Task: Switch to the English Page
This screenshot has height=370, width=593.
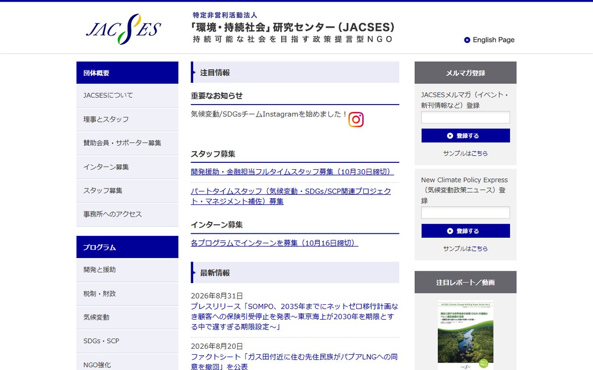Action: coord(489,40)
